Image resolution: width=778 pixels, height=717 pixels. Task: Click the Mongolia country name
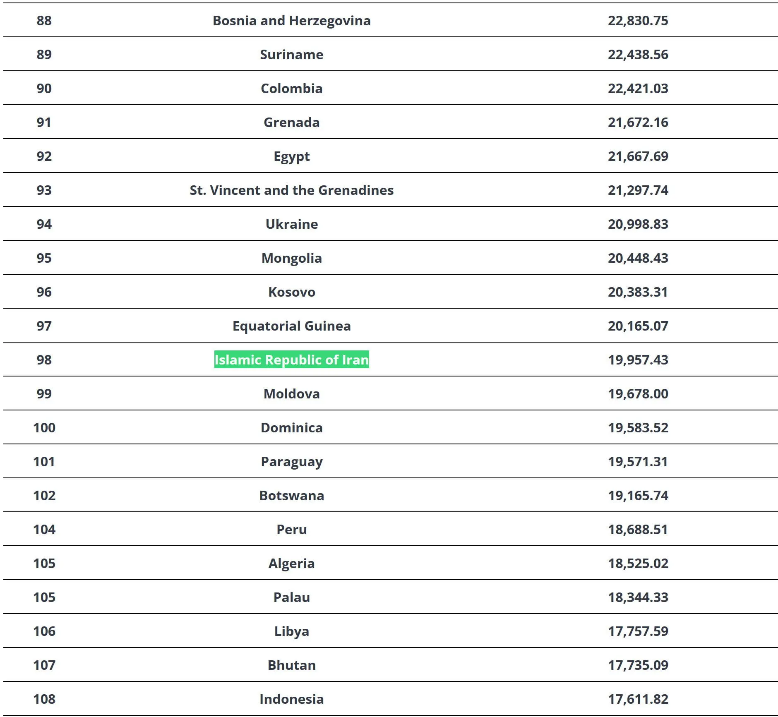click(291, 258)
